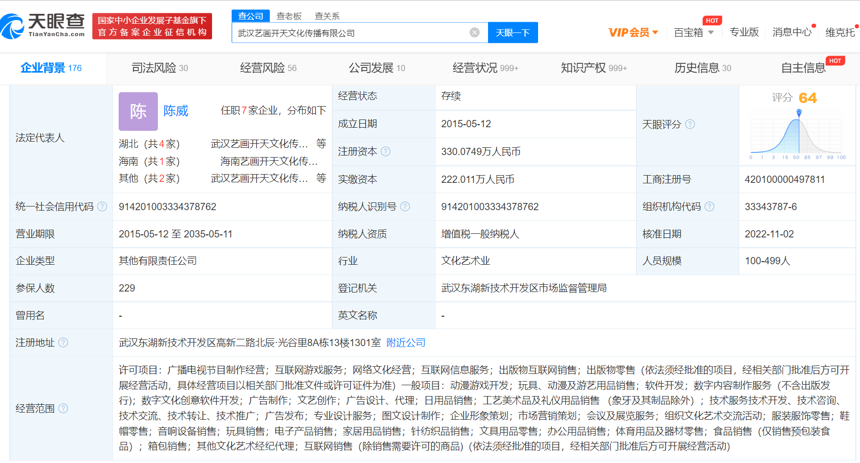Clear the search box with the X icon
The width and height of the screenshot is (860, 463).
point(475,32)
